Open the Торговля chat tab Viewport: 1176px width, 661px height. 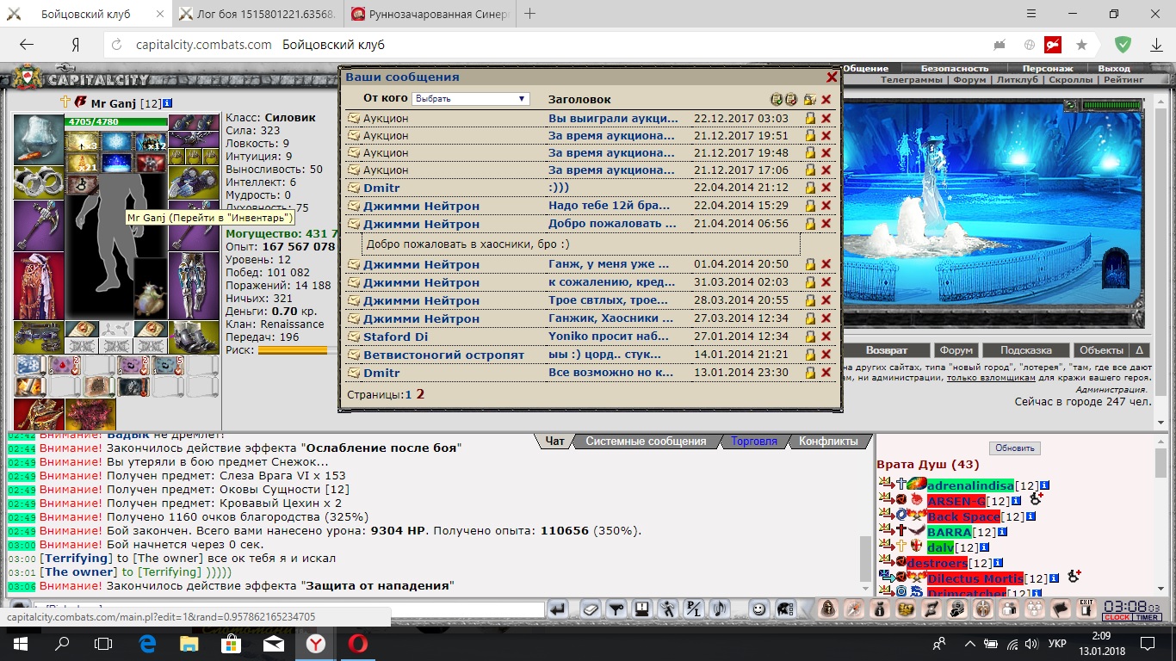pyautogui.click(x=754, y=442)
